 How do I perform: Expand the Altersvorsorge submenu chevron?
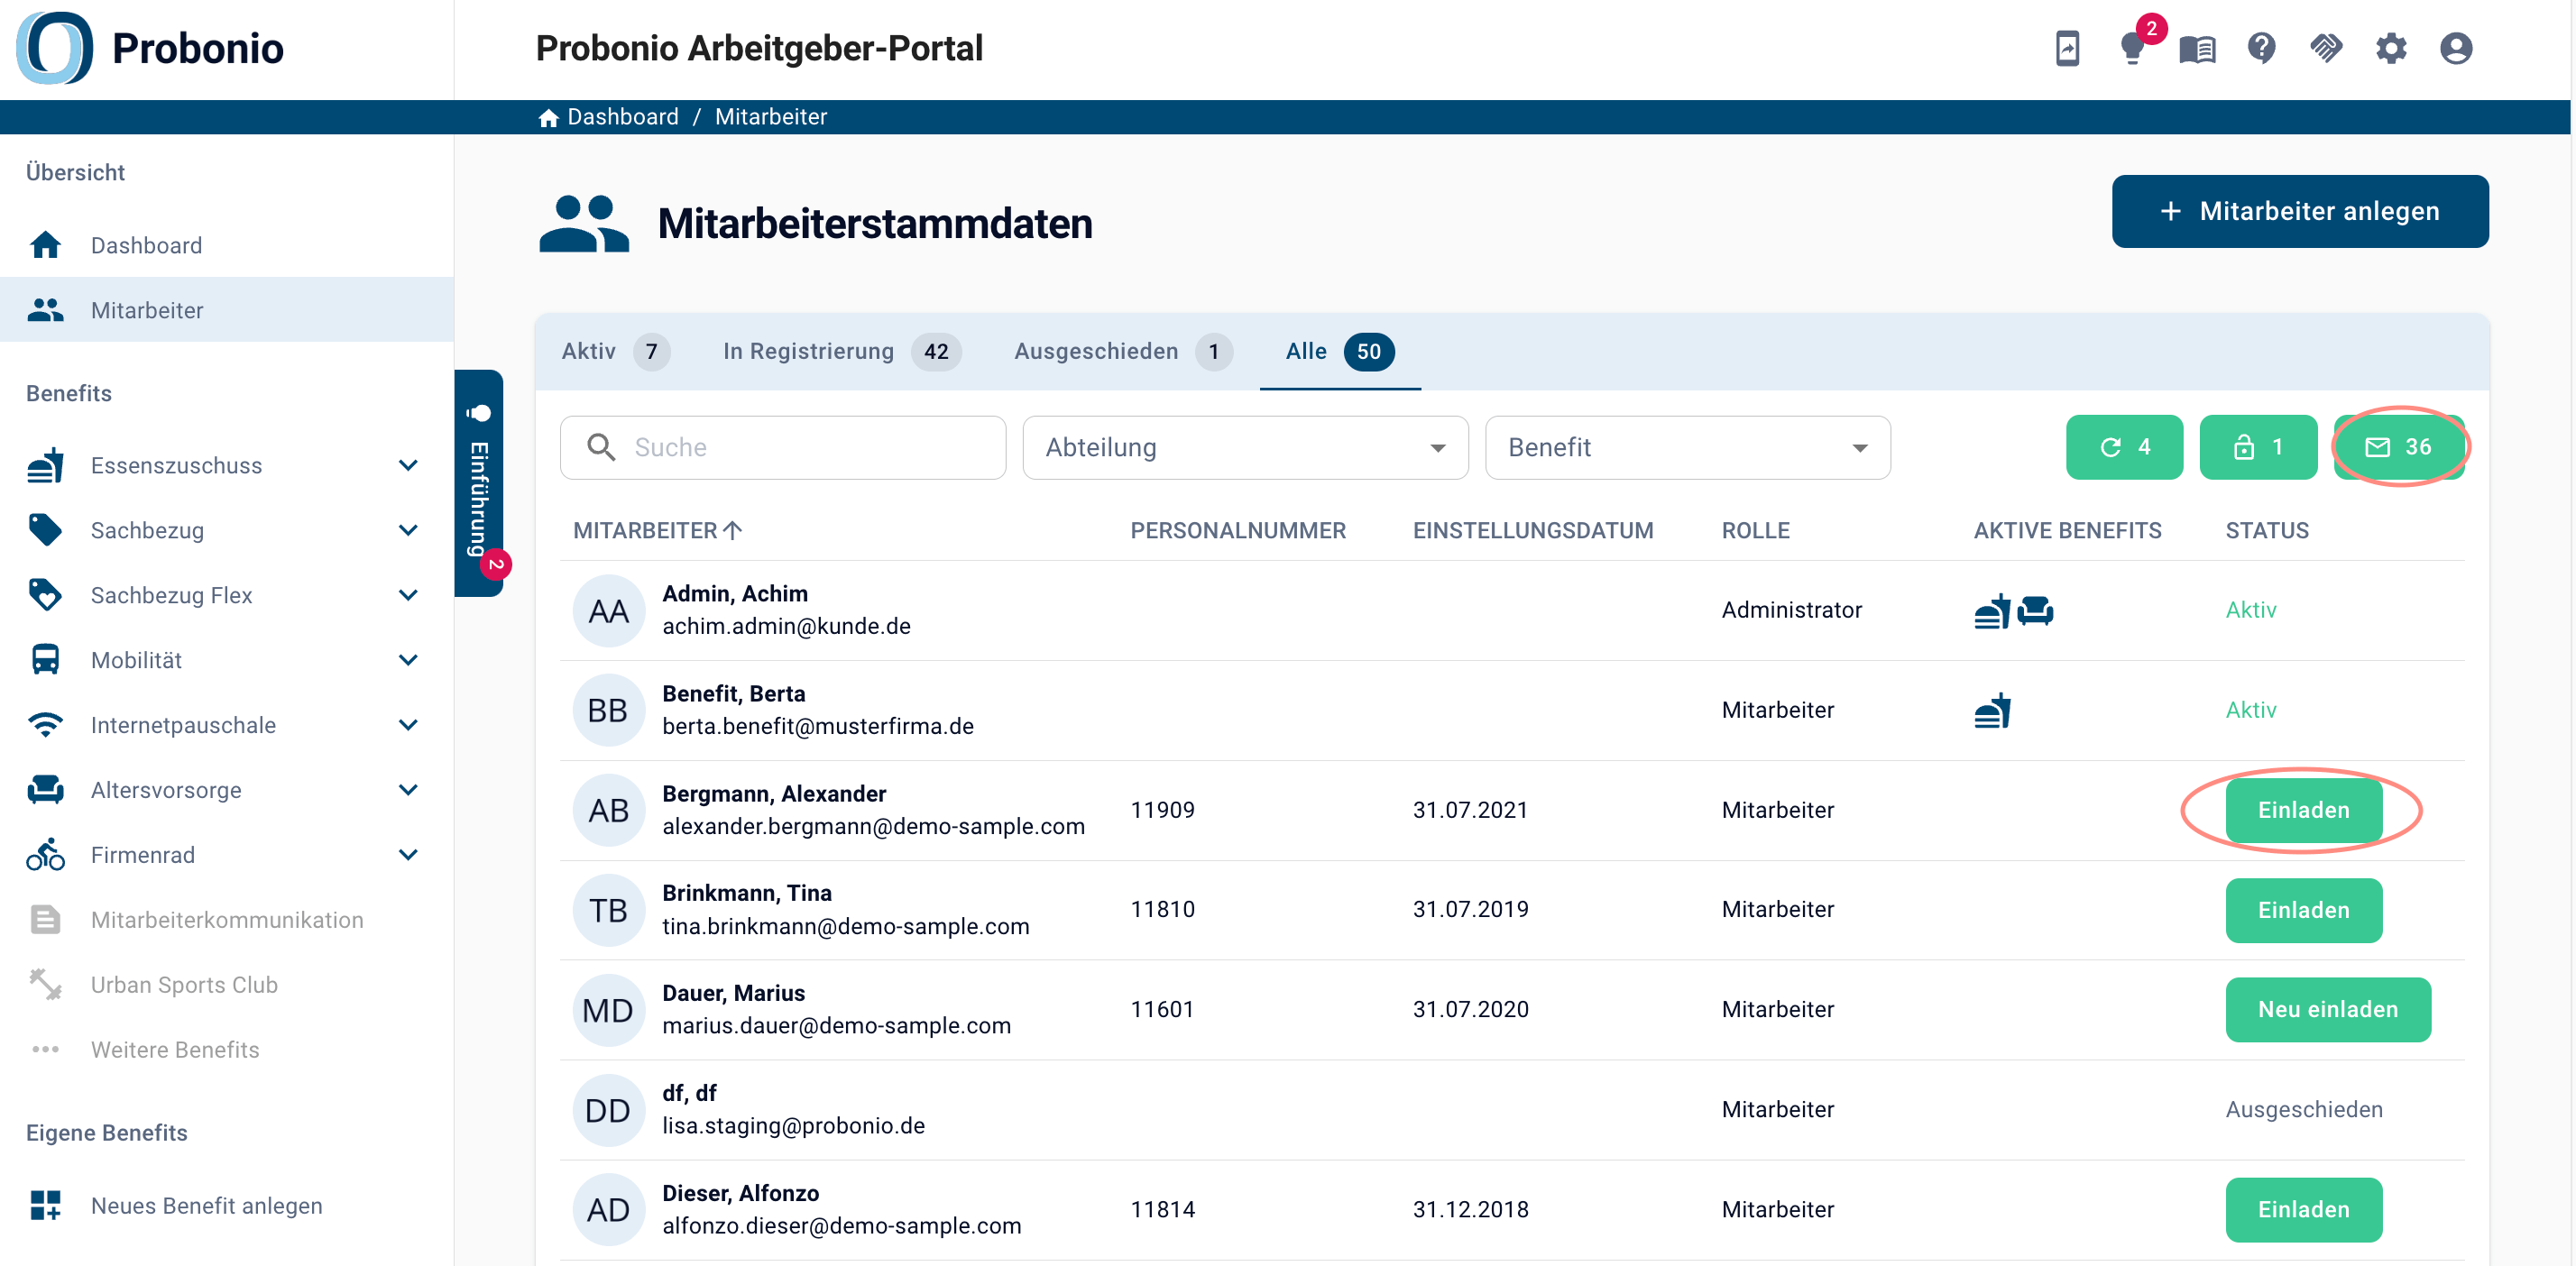pyautogui.click(x=408, y=790)
